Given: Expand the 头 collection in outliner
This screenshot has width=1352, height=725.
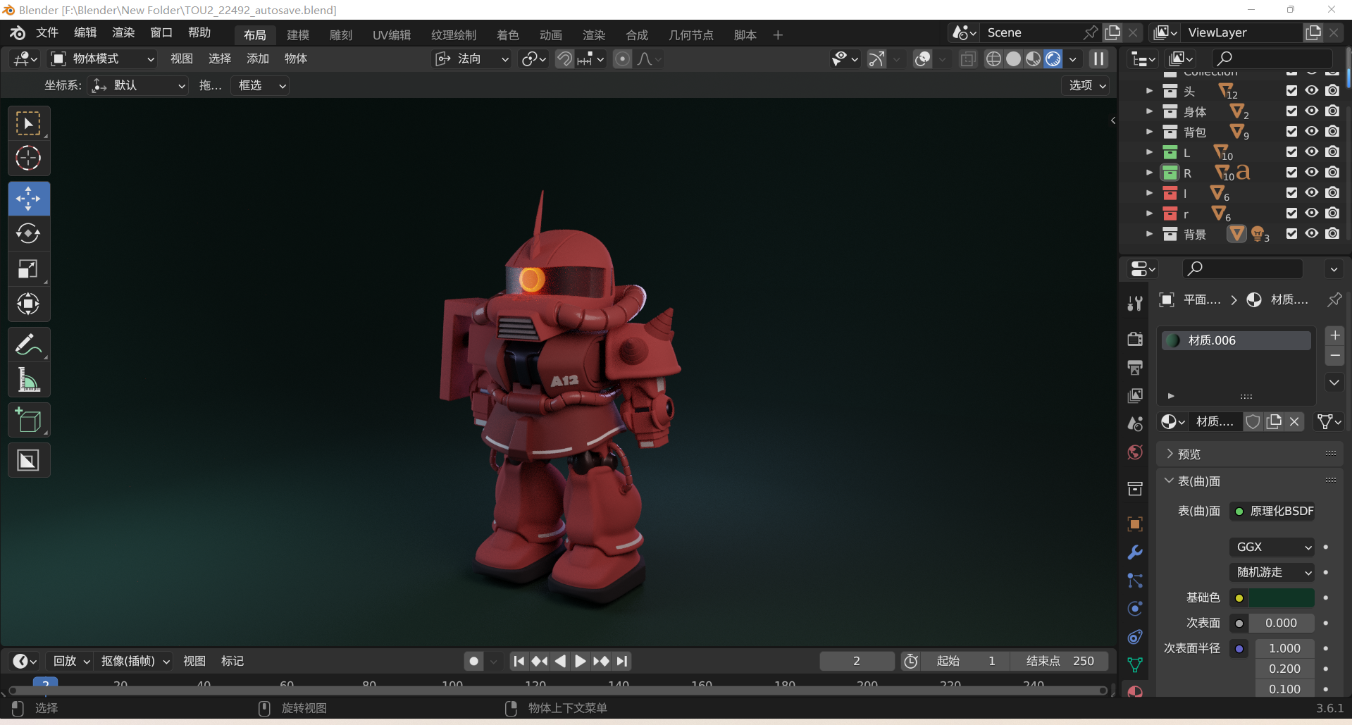Looking at the screenshot, I should [x=1149, y=91].
